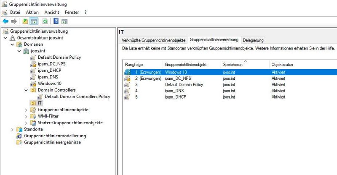This screenshot has height=175, width=337.
Task: Toggle the Show/Hide console tree icon
Action: click(x=34, y=21)
